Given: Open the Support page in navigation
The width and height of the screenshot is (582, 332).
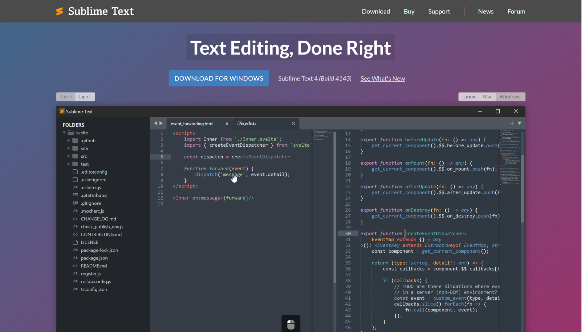Looking at the screenshot, I should 439,11.
